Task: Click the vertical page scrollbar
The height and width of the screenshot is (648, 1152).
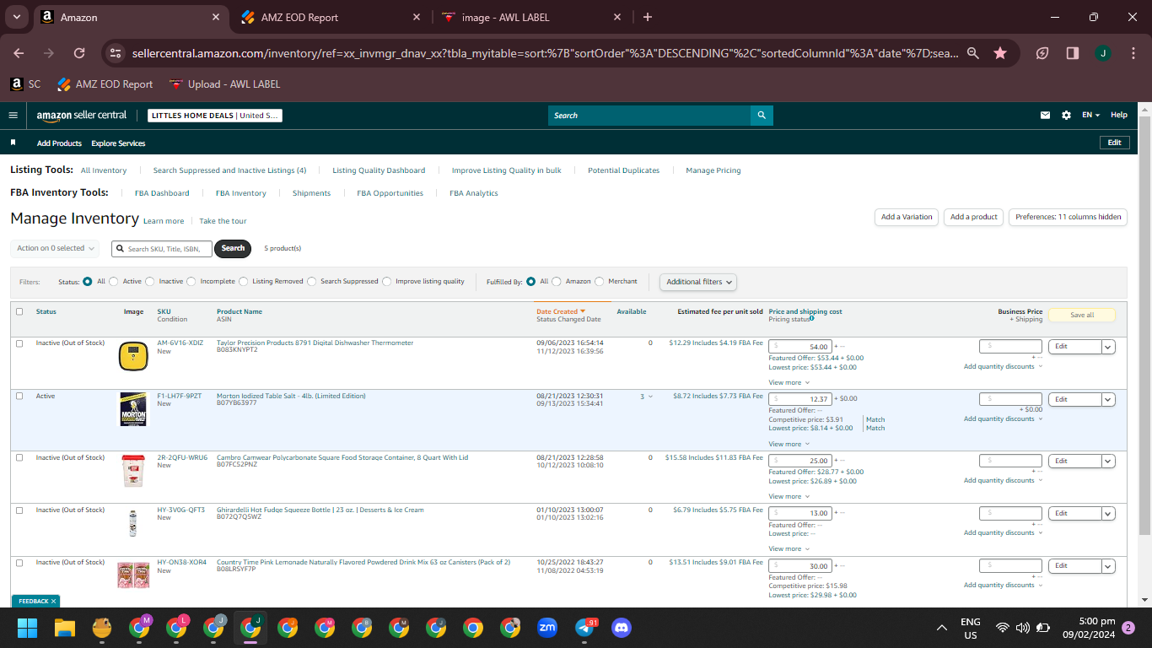Action: [x=1144, y=326]
